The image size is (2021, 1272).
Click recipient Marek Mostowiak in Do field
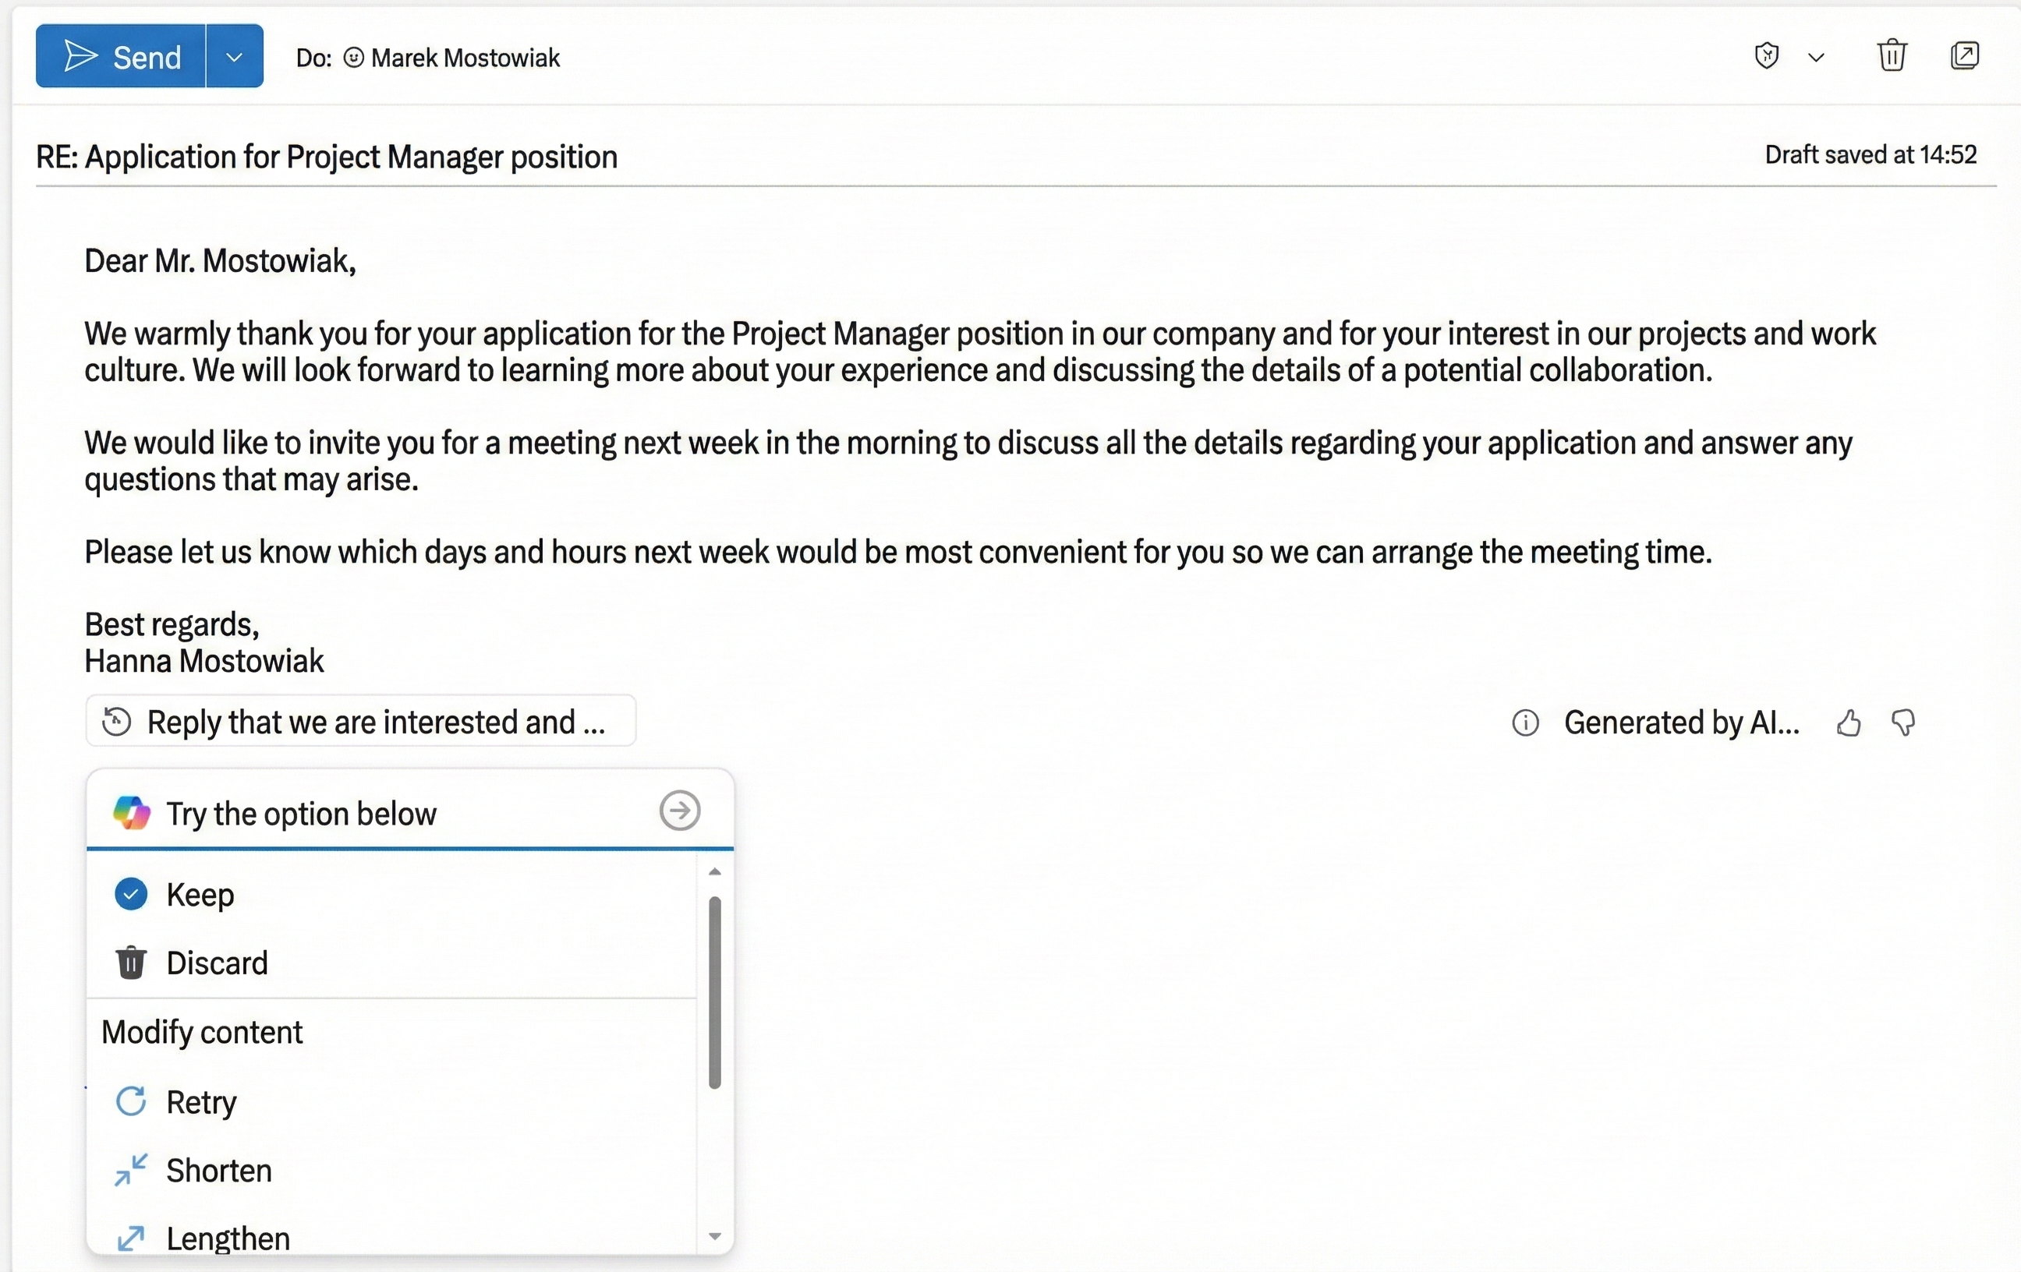[x=464, y=58]
